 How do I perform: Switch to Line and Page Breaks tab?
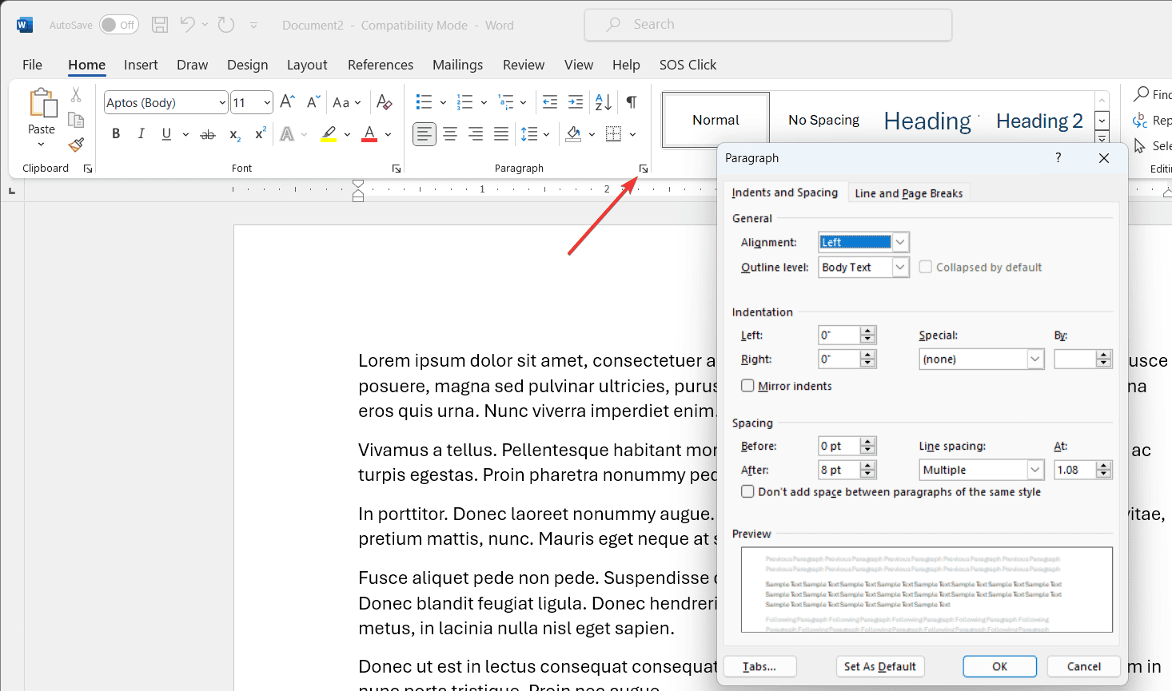(x=909, y=193)
